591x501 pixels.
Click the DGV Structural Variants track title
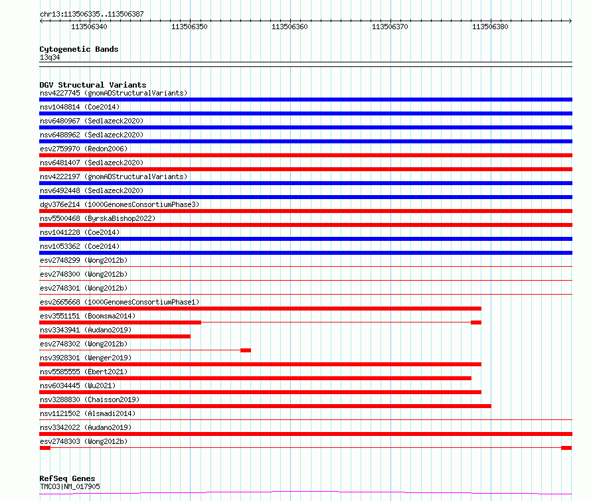pos(93,85)
